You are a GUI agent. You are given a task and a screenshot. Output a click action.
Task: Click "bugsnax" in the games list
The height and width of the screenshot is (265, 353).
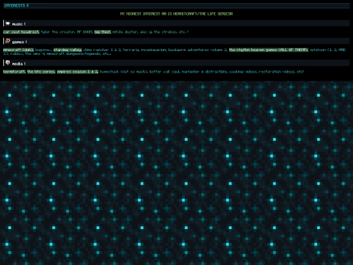point(43,50)
